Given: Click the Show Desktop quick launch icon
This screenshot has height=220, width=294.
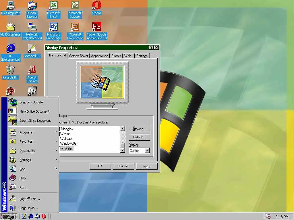Looking at the screenshot, I should (x=24, y=217).
